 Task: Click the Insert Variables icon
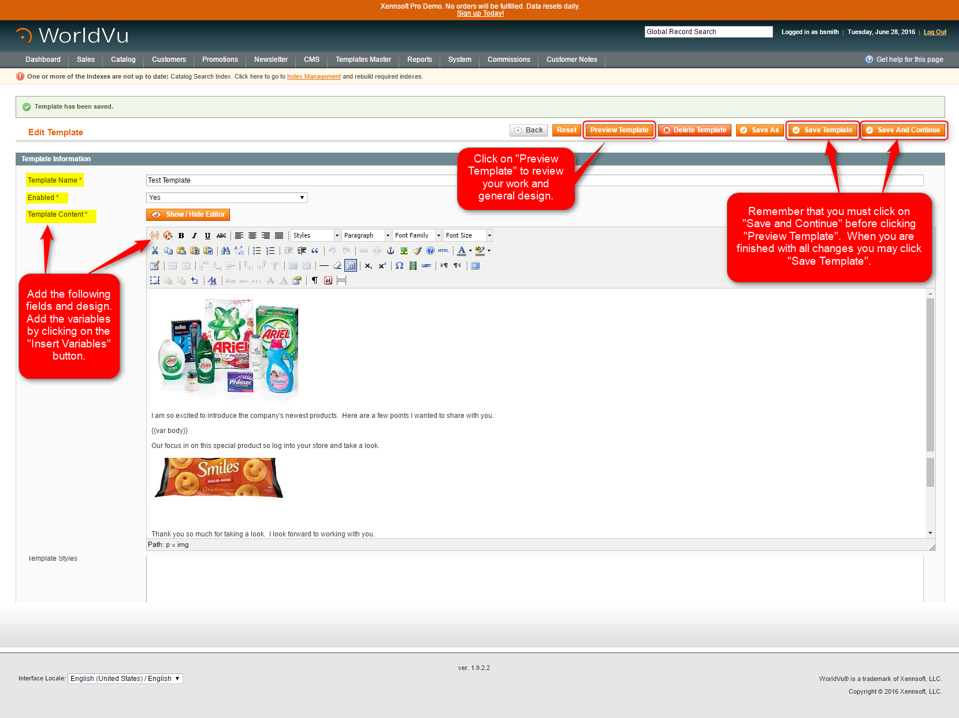coord(154,235)
